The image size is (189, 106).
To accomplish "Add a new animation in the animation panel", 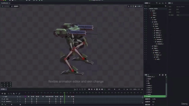I will click(x=159, y=75).
